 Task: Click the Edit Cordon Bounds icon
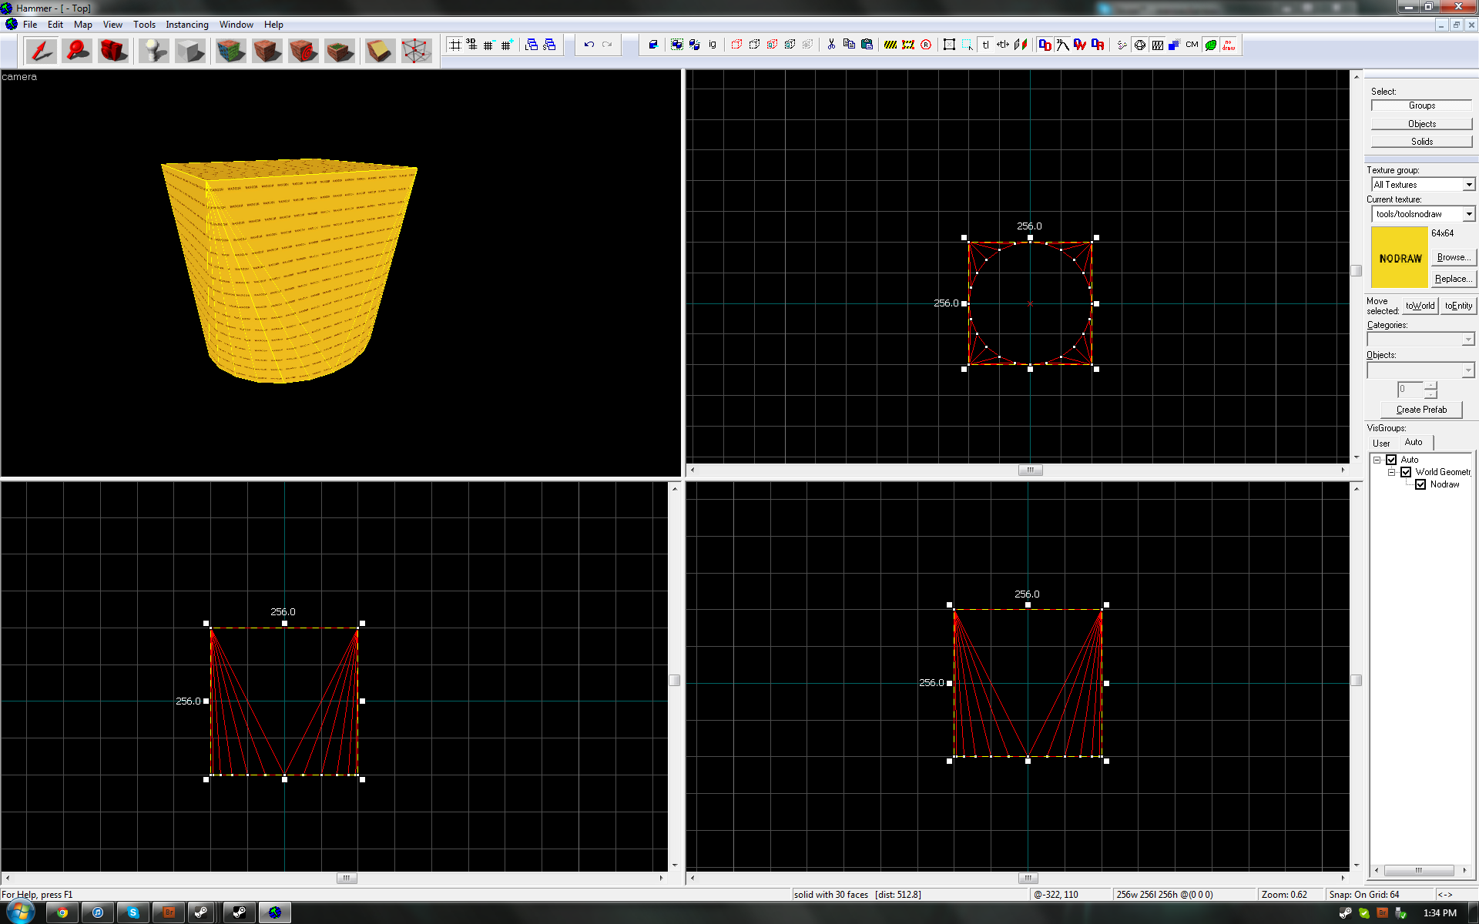point(908,45)
